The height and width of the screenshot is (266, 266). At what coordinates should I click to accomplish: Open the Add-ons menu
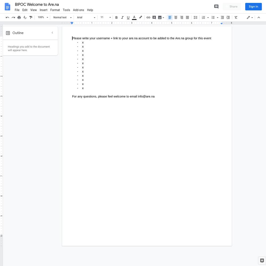tap(78, 10)
